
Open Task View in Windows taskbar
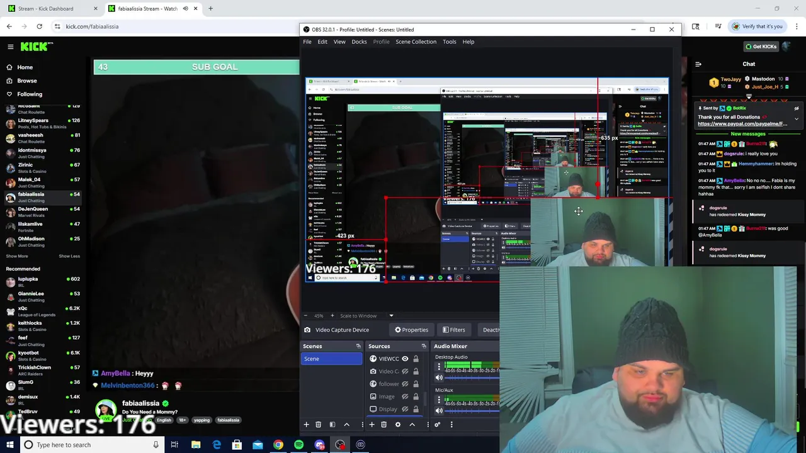click(174, 445)
